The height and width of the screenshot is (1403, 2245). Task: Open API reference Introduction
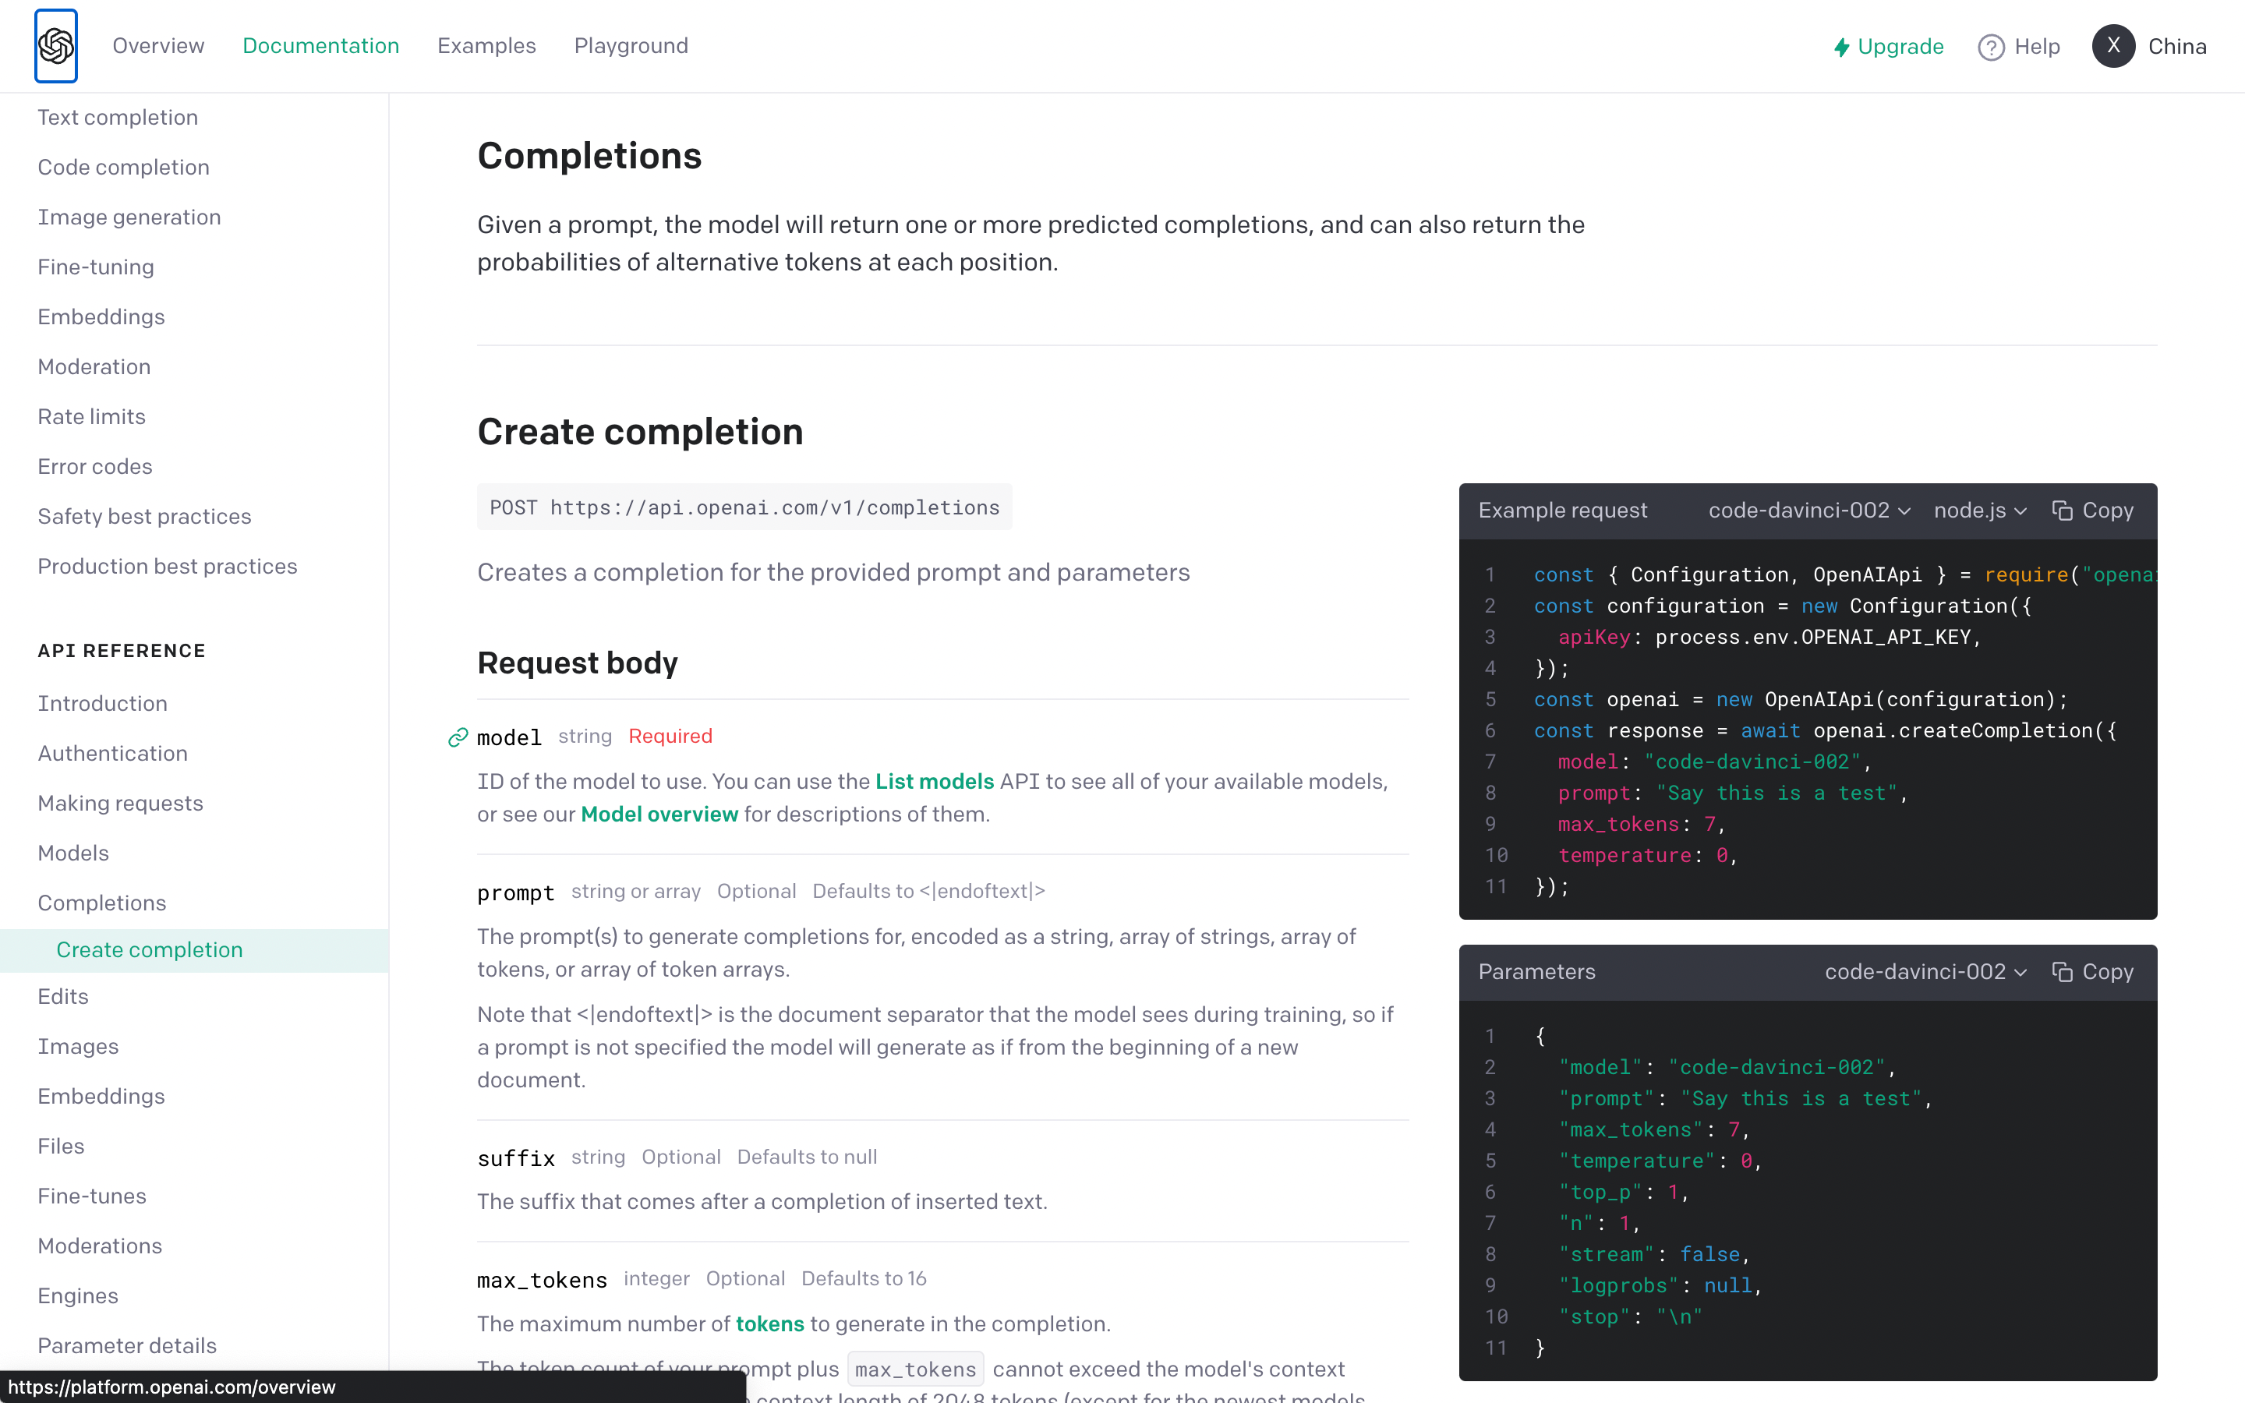click(x=102, y=703)
